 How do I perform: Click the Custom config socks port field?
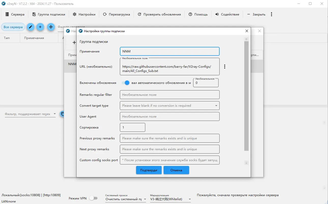pos(169,160)
